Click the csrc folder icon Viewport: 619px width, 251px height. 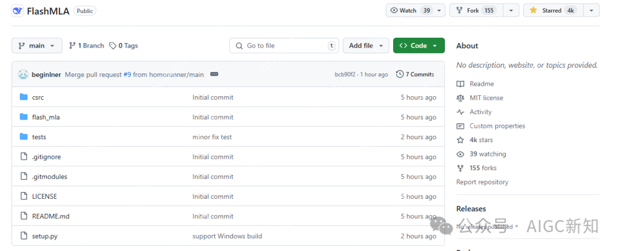pos(23,97)
